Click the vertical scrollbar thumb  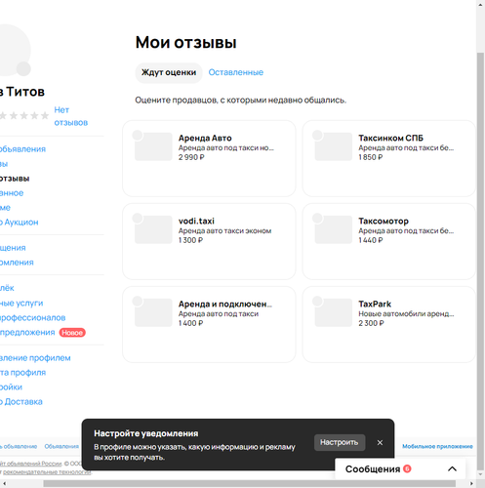[x=480, y=261]
